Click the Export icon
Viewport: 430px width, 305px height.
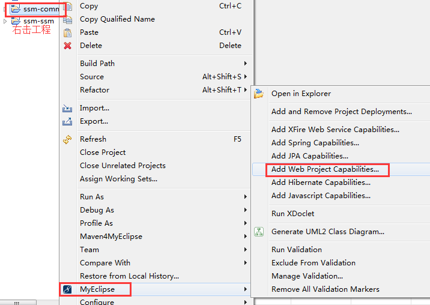(67, 121)
